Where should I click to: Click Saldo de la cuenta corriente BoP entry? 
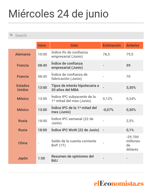(74, 143)
